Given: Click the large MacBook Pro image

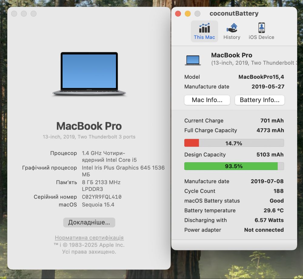Looking at the screenshot, I should tap(89, 74).
